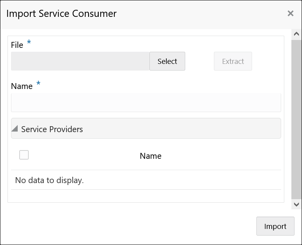Tick the select-all checkbox in table header
302x245 pixels.
point(24,155)
